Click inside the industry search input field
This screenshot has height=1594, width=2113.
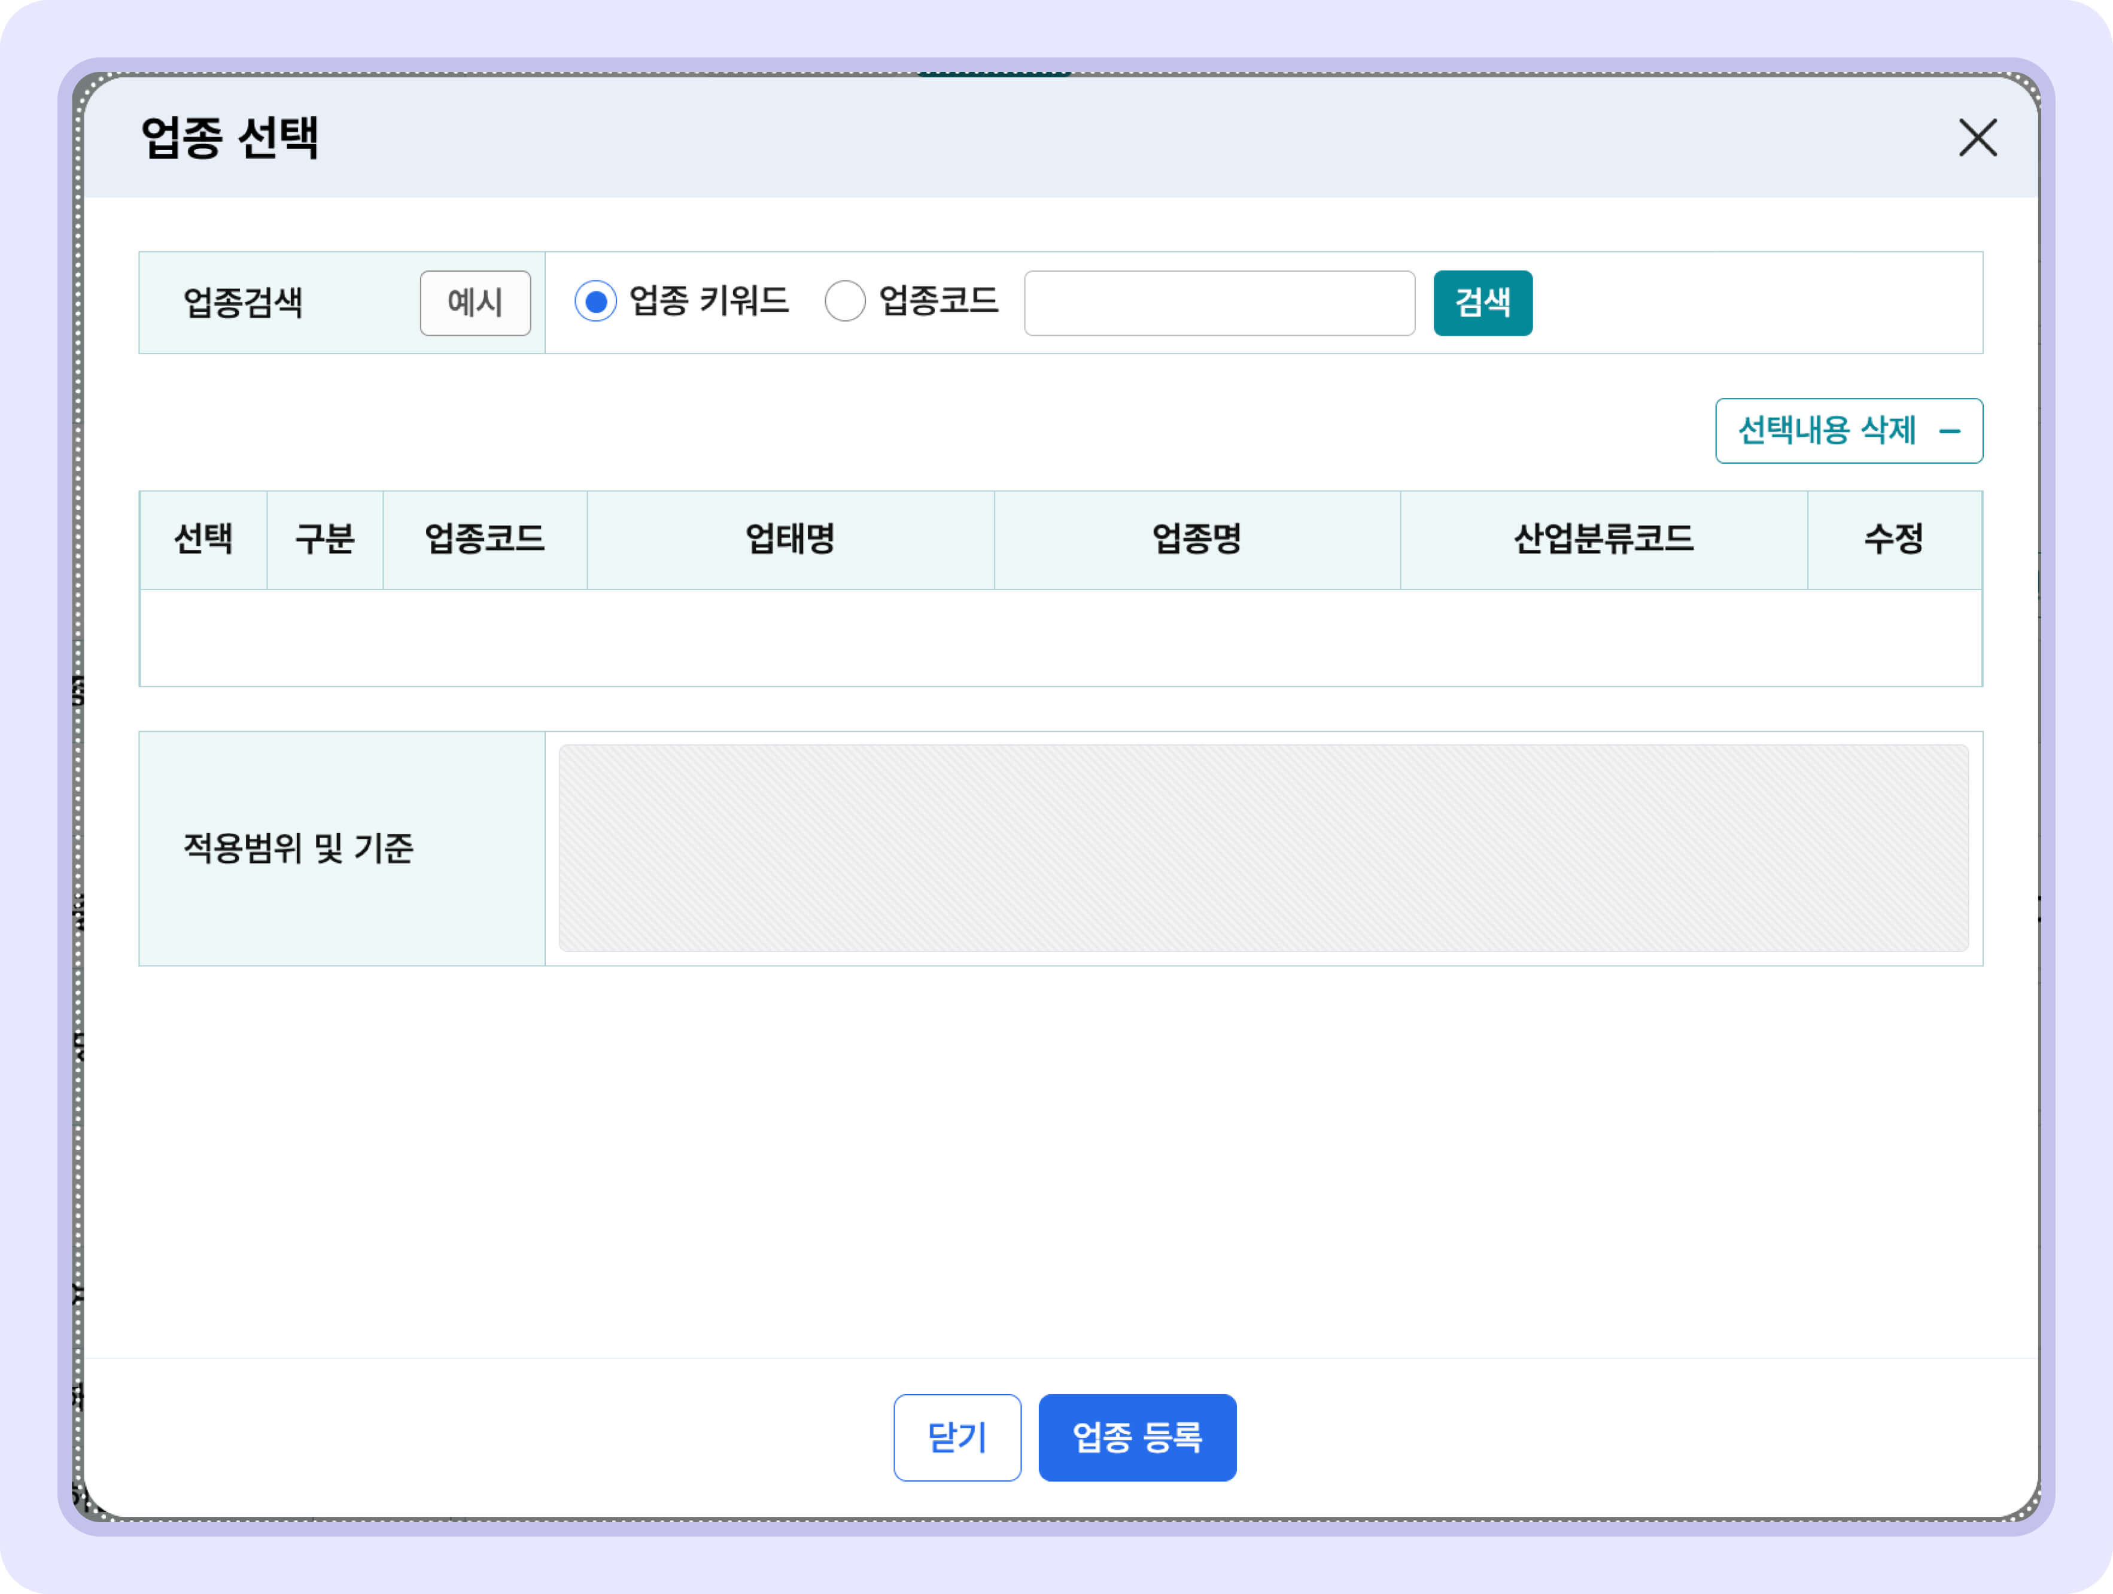tap(1219, 303)
